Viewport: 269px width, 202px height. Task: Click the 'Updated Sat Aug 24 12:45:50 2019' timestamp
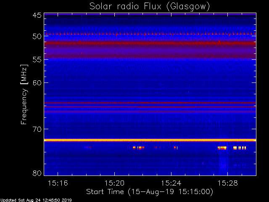[36, 200]
